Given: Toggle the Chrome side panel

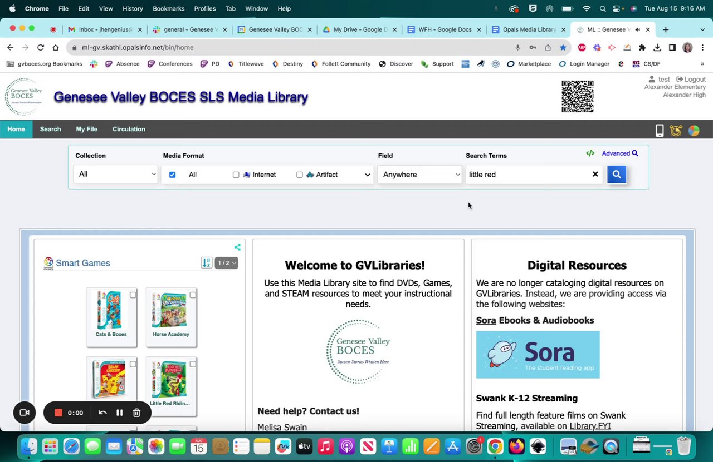Looking at the screenshot, I should point(672,48).
